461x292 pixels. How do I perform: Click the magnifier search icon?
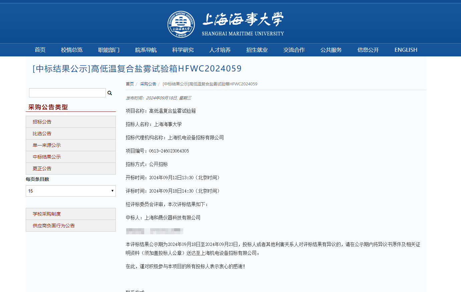click(109, 93)
